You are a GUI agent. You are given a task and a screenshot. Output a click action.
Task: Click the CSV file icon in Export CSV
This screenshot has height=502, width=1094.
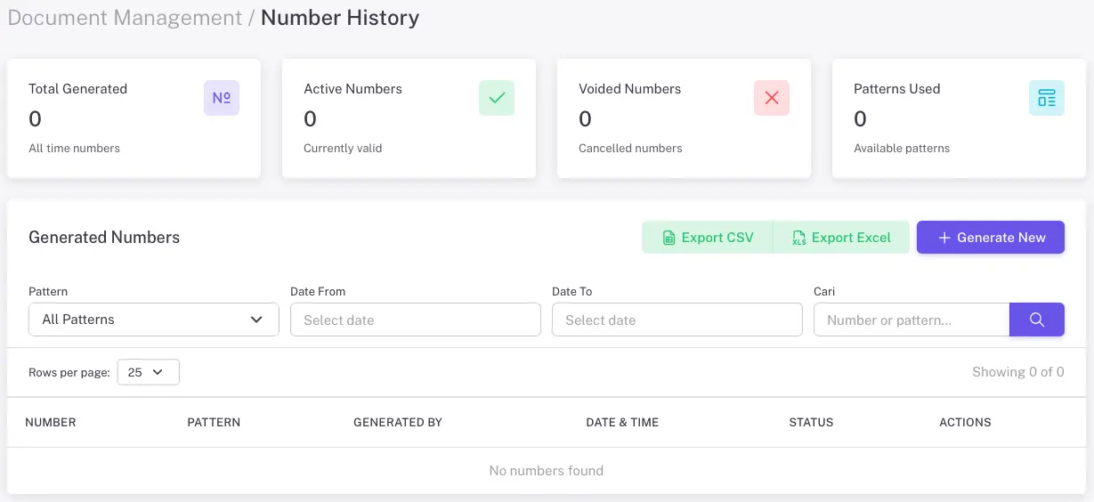[x=669, y=238]
